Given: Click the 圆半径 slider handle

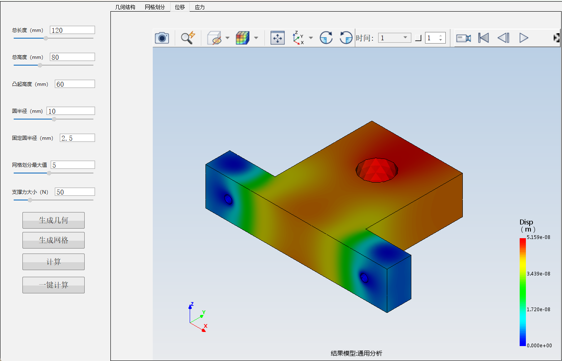Looking at the screenshot, I should point(54,119).
